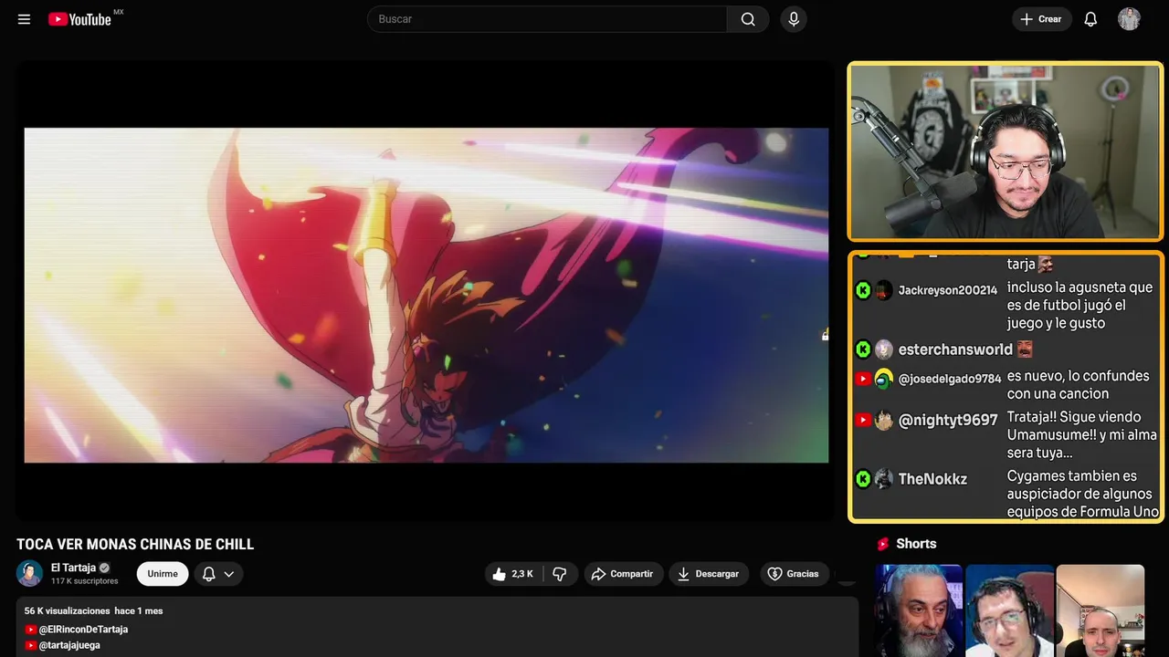This screenshot has height=657, width=1169.
Task: Click the Gracias thanks button
Action: [x=794, y=574]
